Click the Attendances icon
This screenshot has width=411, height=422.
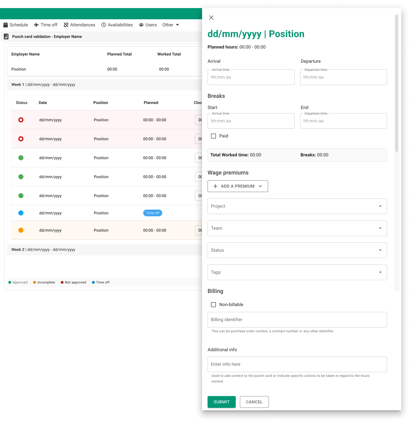coord(66,25)
